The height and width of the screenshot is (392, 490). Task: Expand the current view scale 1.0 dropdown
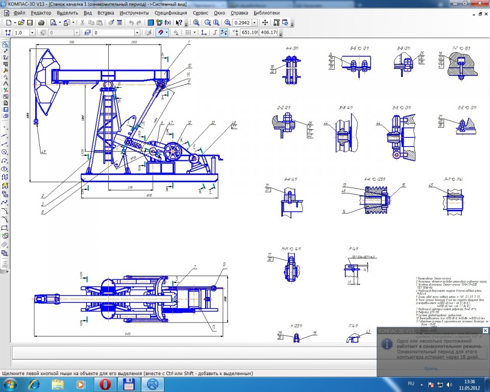coord(32,33)
